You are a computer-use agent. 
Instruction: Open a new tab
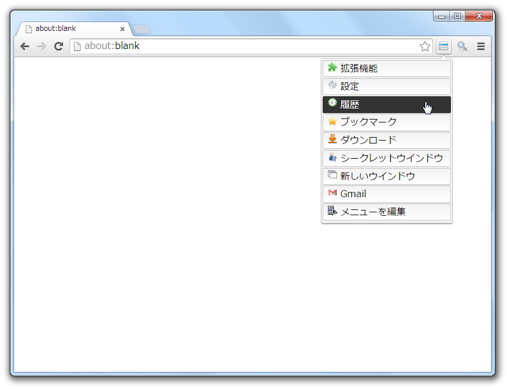click(142, 29)
